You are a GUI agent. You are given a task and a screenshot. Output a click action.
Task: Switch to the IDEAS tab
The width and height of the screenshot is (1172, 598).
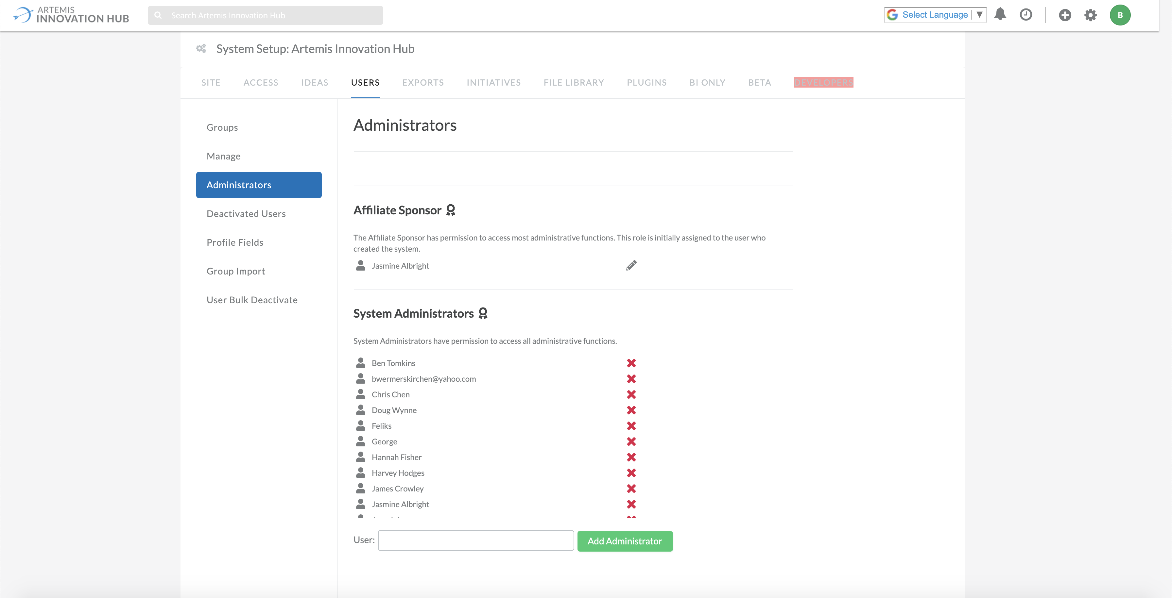(x=314, y=82)
